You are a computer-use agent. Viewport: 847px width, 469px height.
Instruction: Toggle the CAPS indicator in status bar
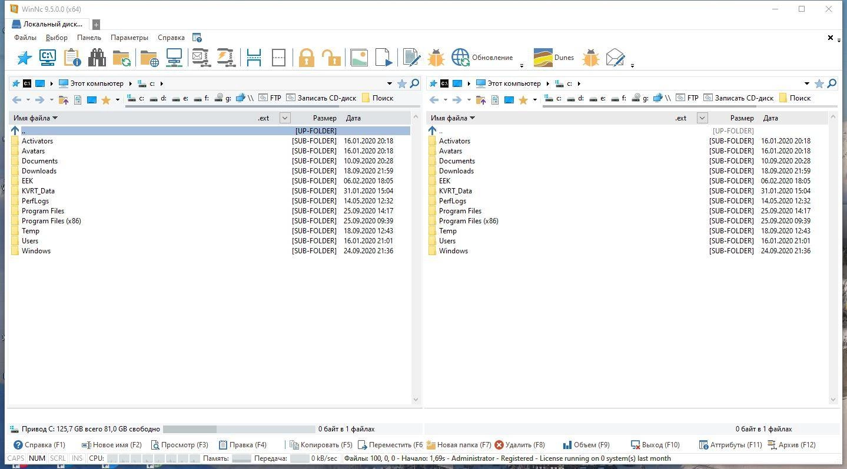[16, 458]
